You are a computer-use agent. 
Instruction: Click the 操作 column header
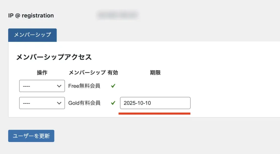pos(42,73)
